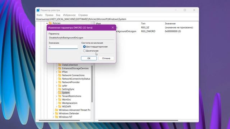The image size is (230, 129).
Task: Minimize the Registry Editor window
Action: tap(176, 10)
